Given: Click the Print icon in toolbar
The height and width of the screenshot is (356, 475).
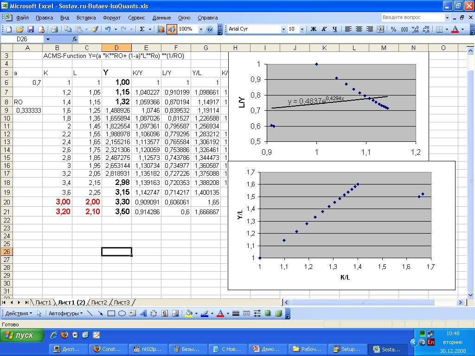Looking at the screenshot, I should coord(54,29).
